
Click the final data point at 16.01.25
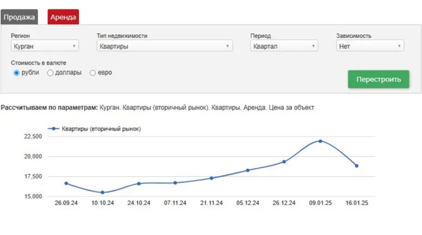(x=356, y=166)
